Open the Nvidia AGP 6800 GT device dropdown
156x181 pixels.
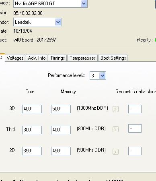[x=84, y=3]
